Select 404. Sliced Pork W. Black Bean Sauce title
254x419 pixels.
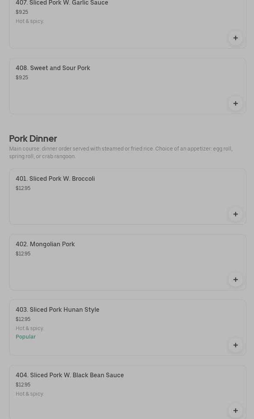tap(70, 375)
